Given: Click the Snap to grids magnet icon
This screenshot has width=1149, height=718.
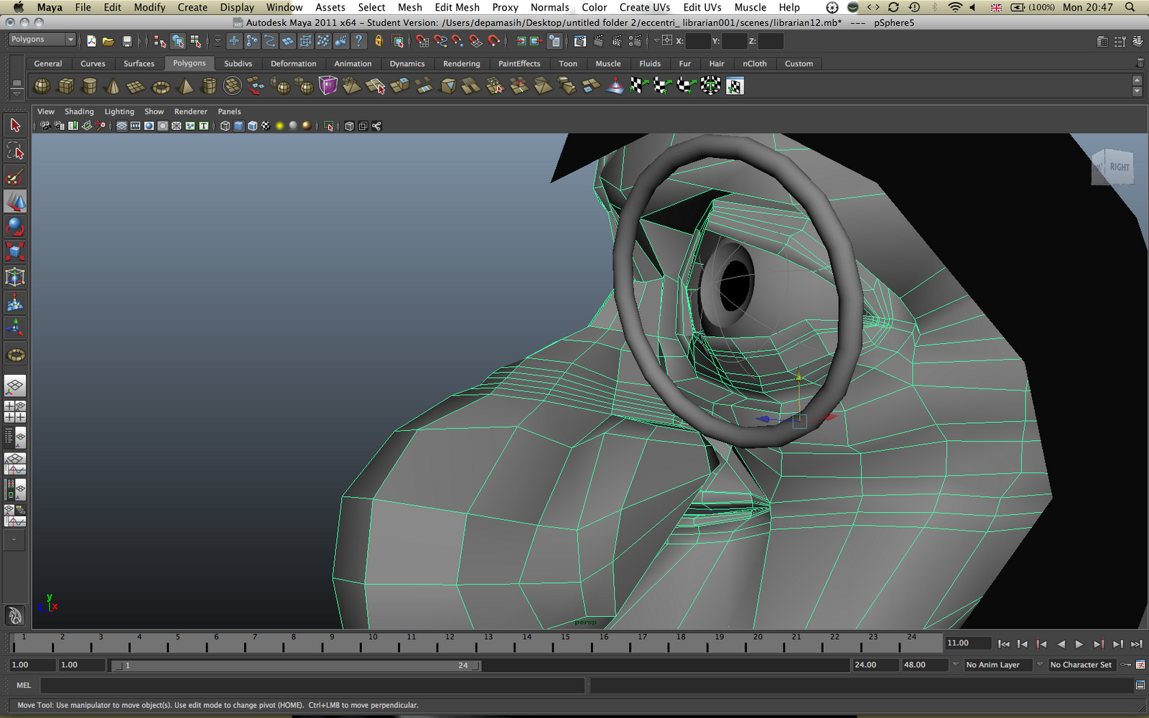Looking at the screenshot, I should [422, 42].
